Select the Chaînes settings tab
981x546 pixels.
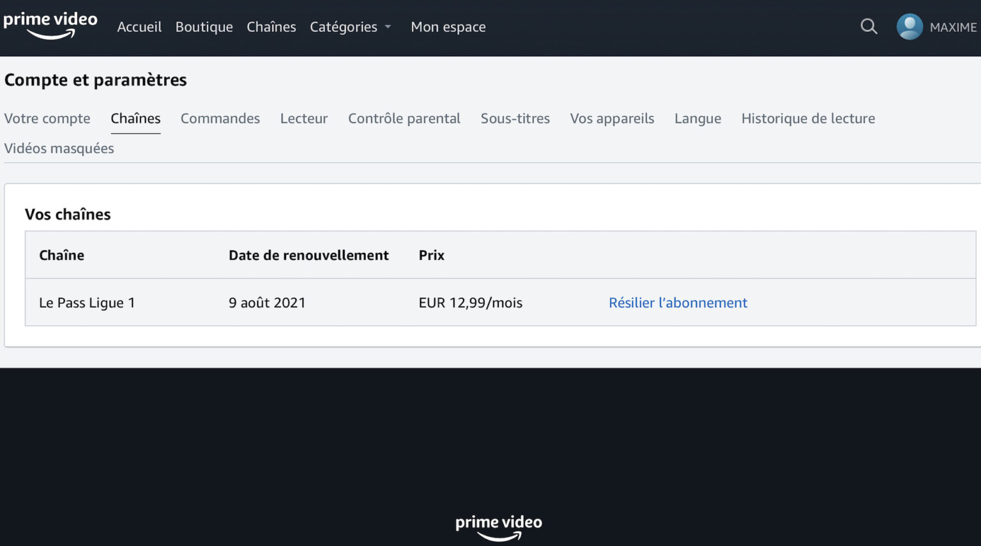point(135,119)
